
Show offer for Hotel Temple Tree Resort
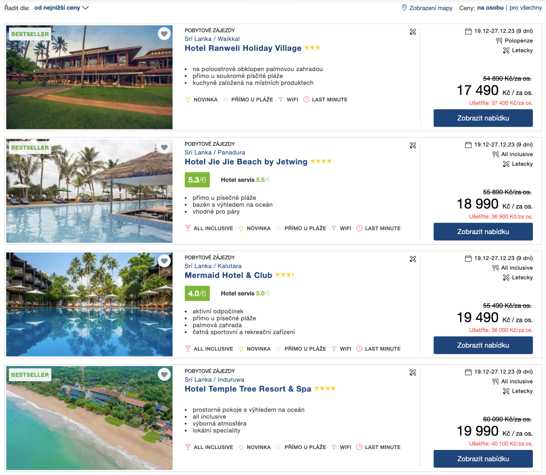(483, 459)
